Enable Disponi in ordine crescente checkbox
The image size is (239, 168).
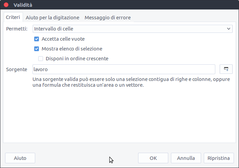41,59
